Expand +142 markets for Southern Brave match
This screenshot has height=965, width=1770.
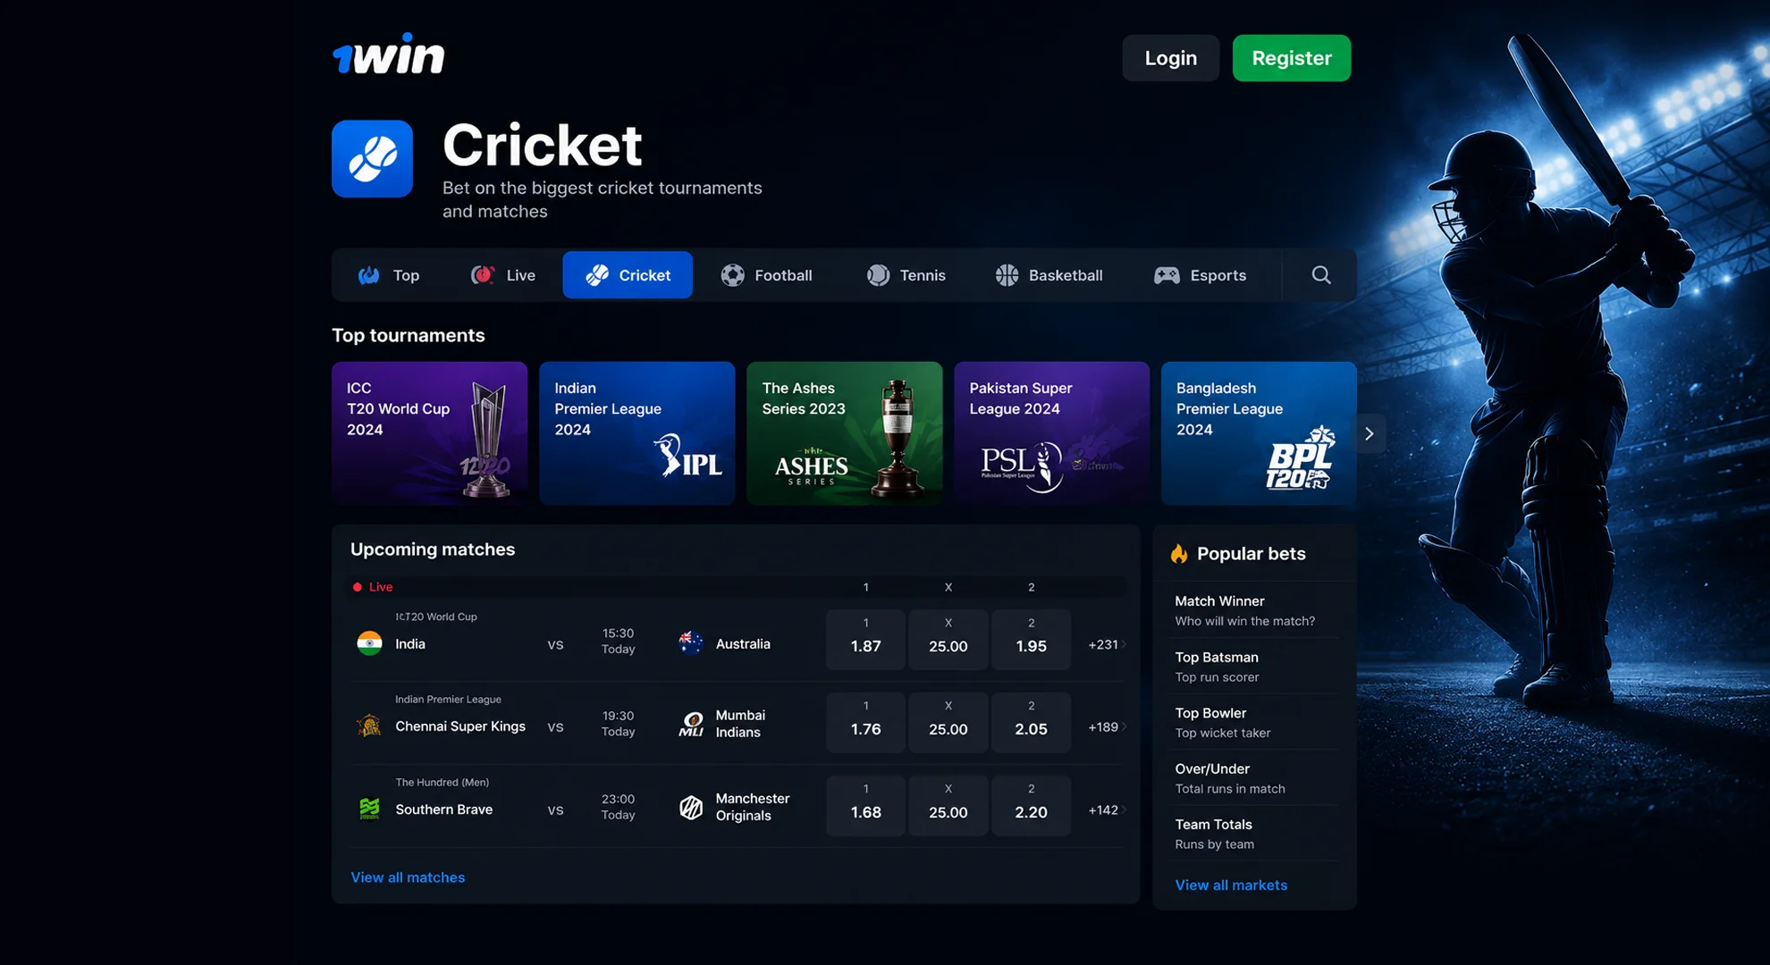point(1107,810)
